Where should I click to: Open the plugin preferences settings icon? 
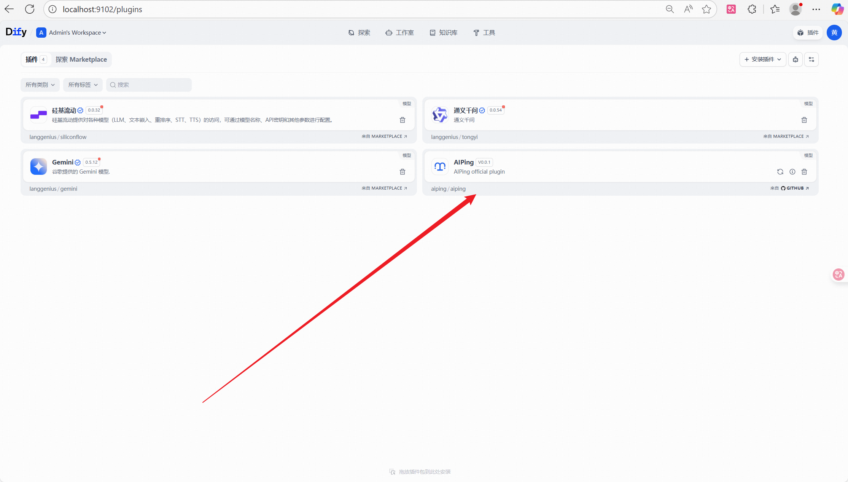(x=811, y=59)
